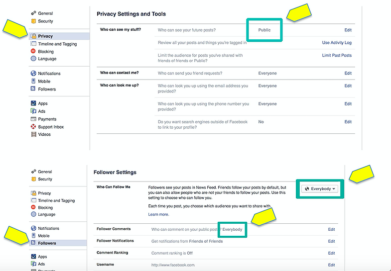The image size is (391, 271).
Task: Click the General gears icon in top sidebar
Action: coord(33,13)
